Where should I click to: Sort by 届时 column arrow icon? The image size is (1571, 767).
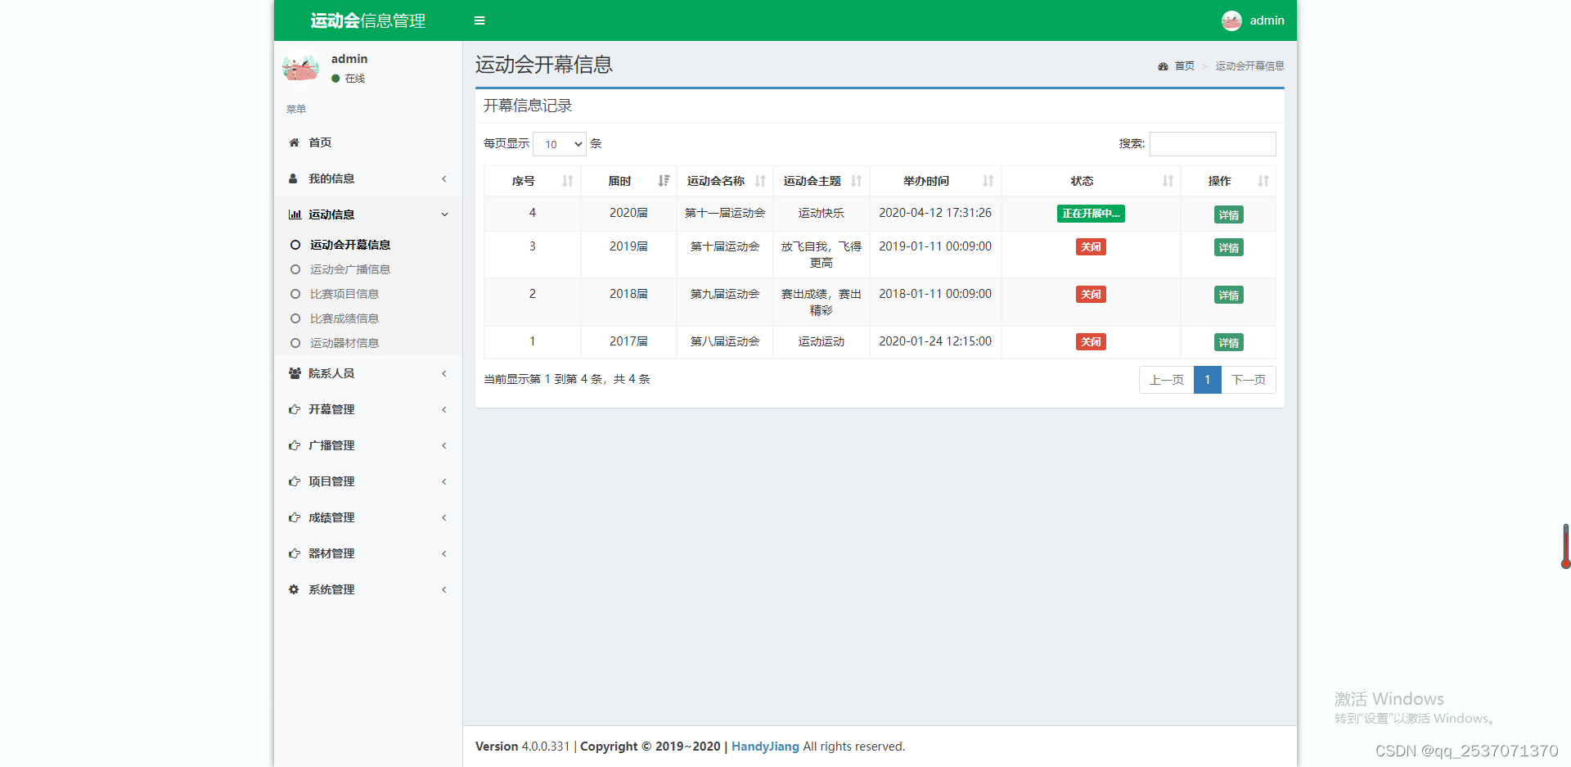[664, 181]
